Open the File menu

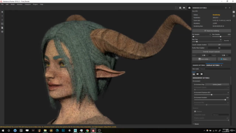2,4
